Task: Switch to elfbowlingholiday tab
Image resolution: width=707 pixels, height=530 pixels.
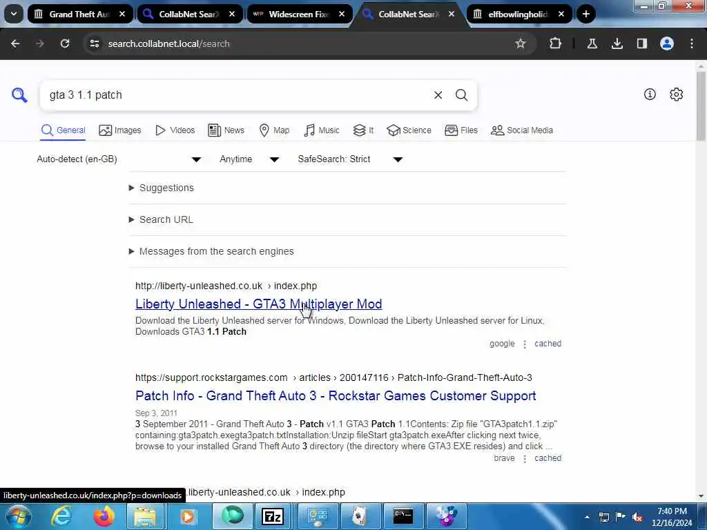Action: [518, 14]
